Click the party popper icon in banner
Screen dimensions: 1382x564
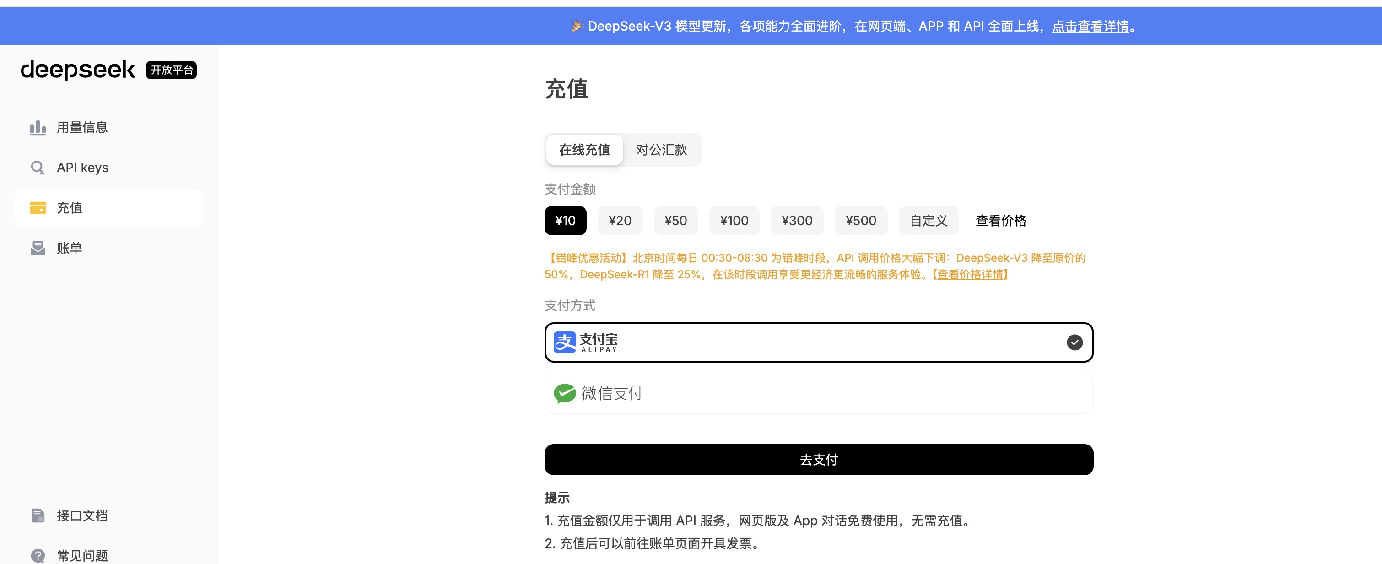click(577, 26)
